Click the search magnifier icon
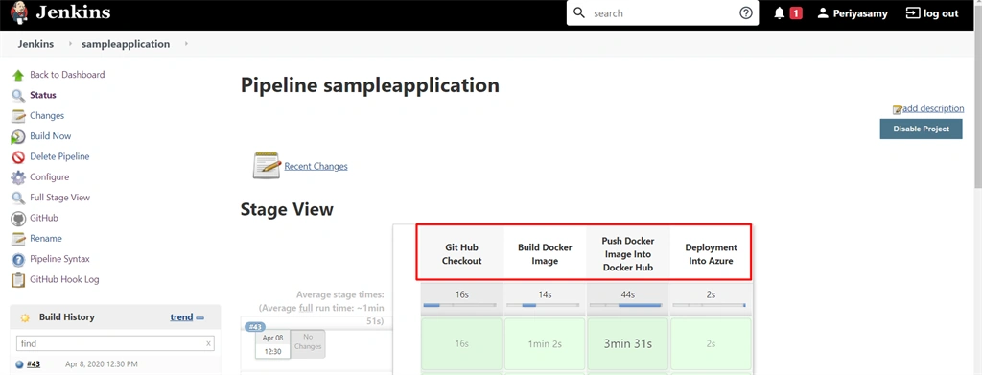 [579, 13]
